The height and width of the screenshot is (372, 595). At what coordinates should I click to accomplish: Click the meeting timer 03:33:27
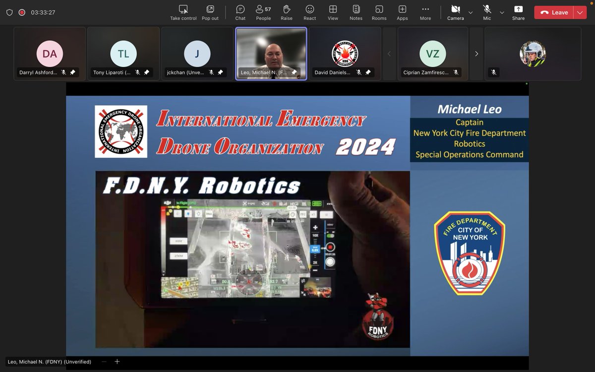click(43, 12)
